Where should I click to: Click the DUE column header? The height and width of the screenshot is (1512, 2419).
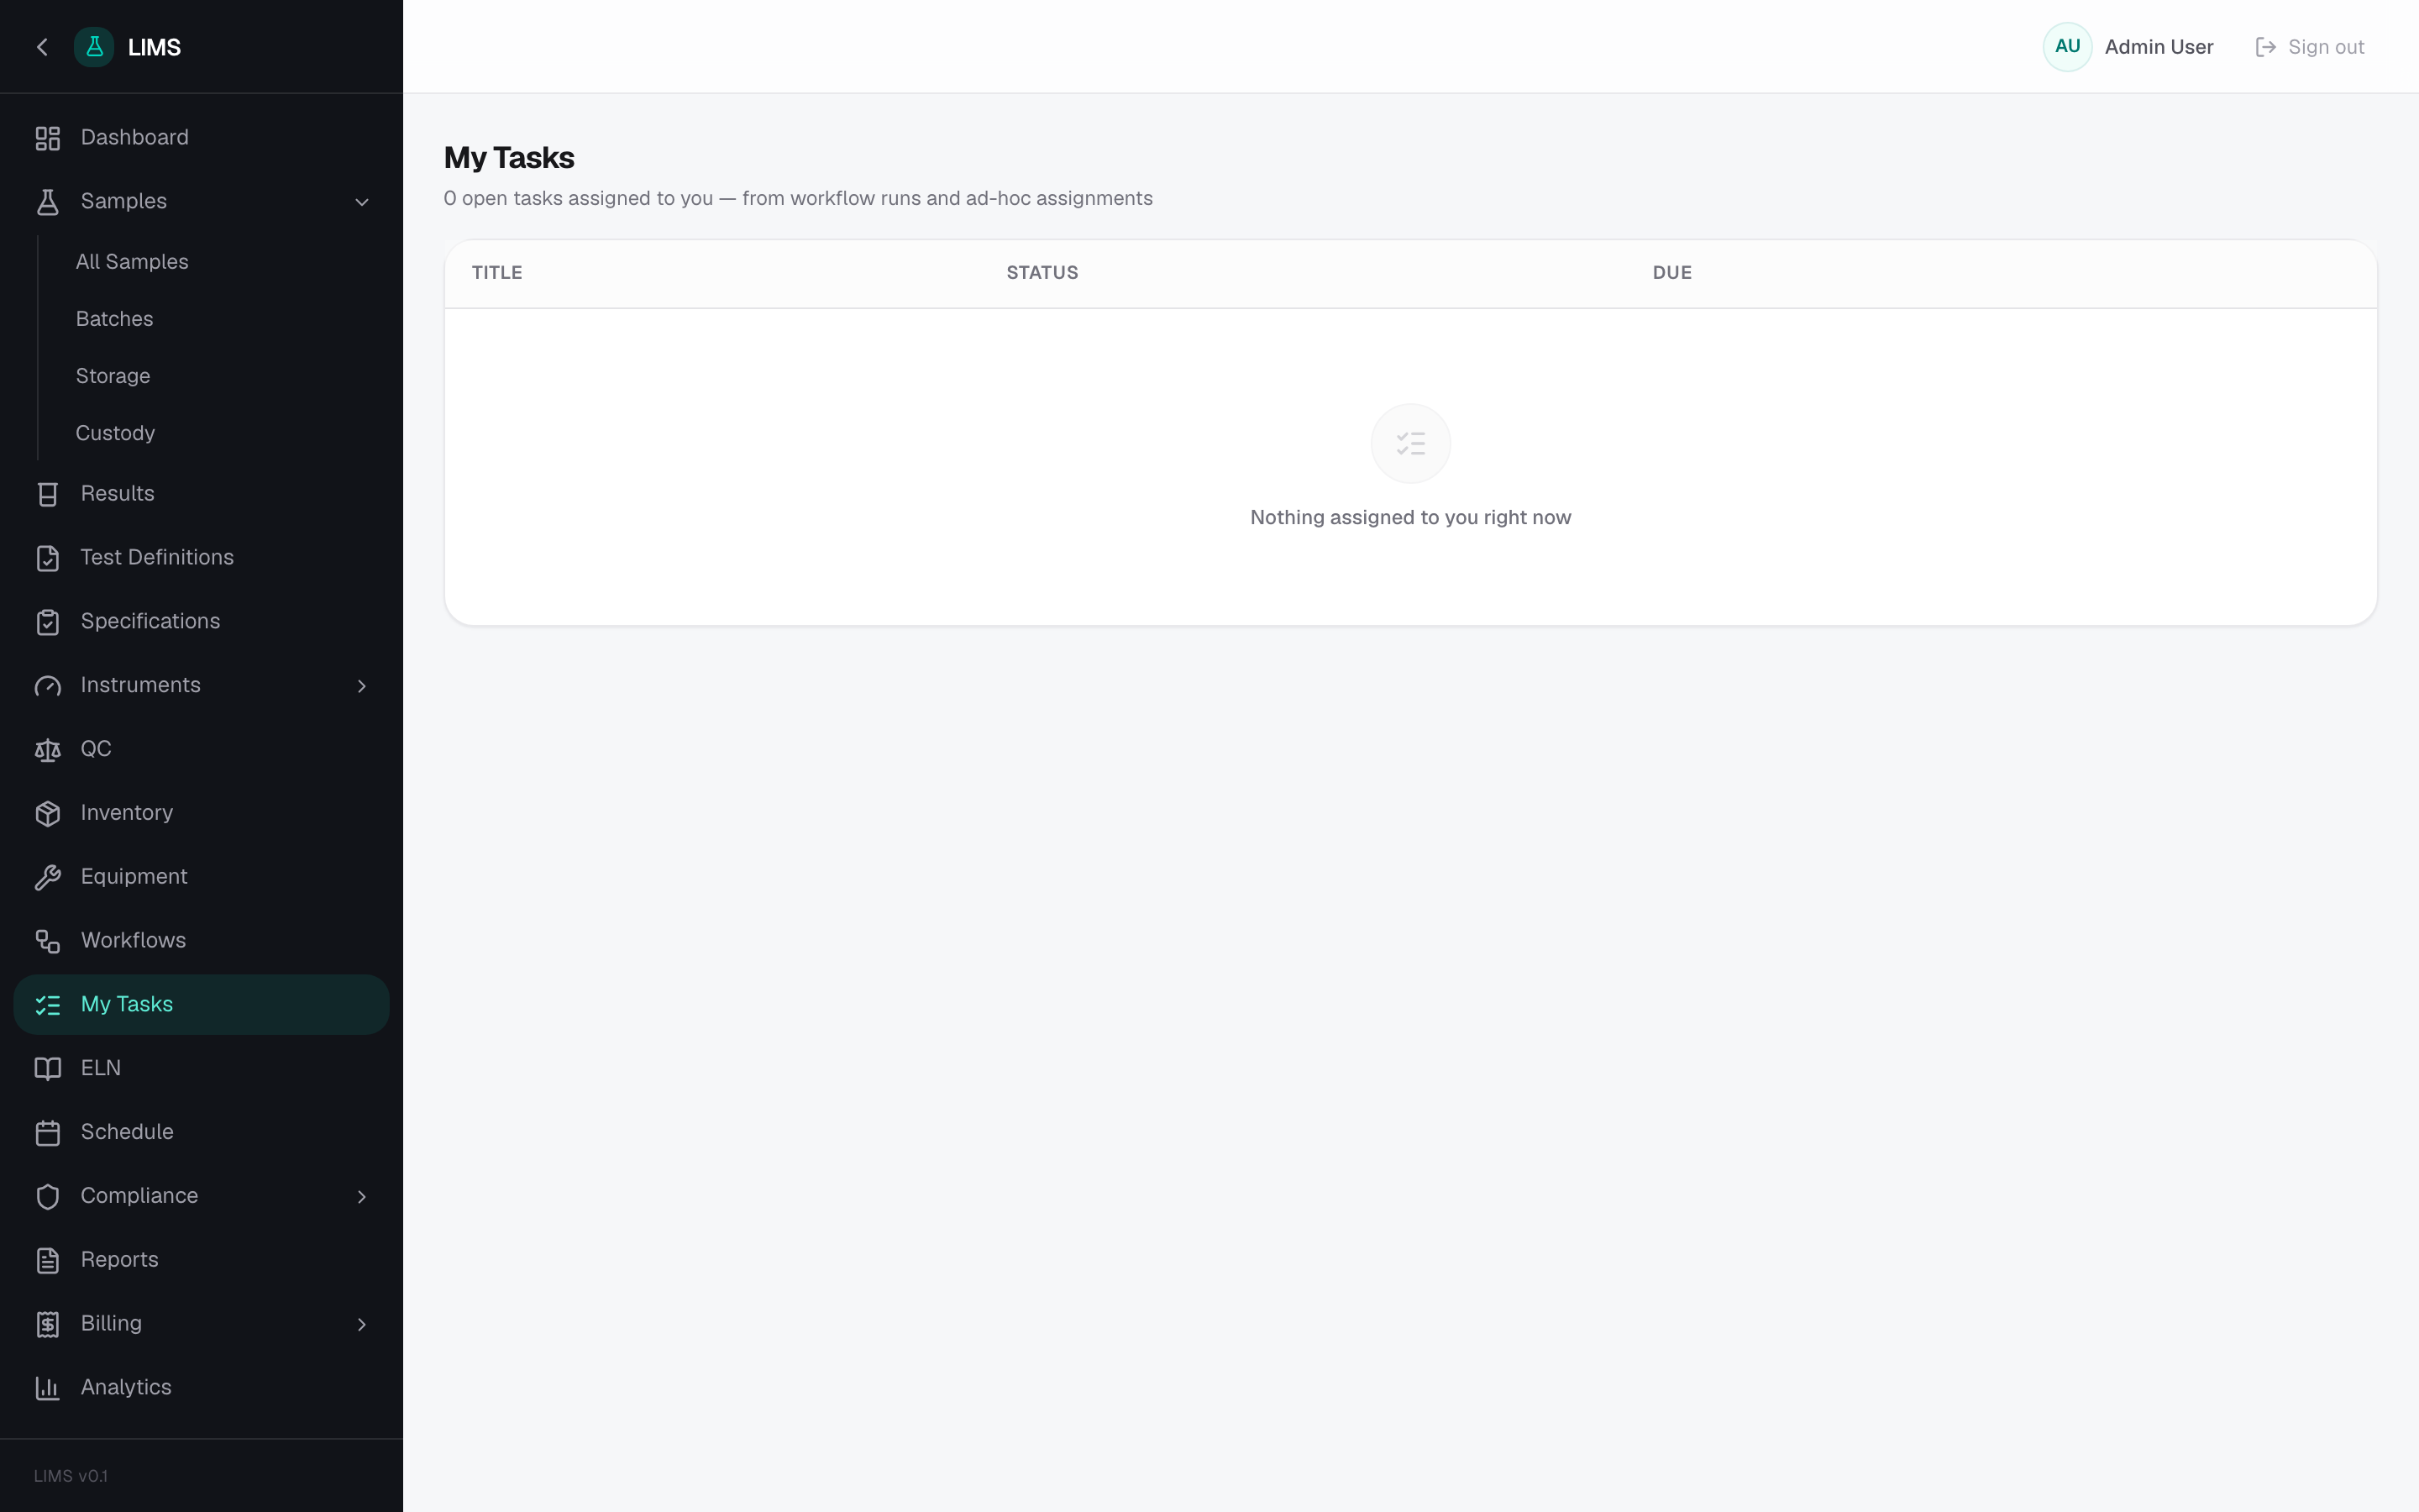[1671, 273]
